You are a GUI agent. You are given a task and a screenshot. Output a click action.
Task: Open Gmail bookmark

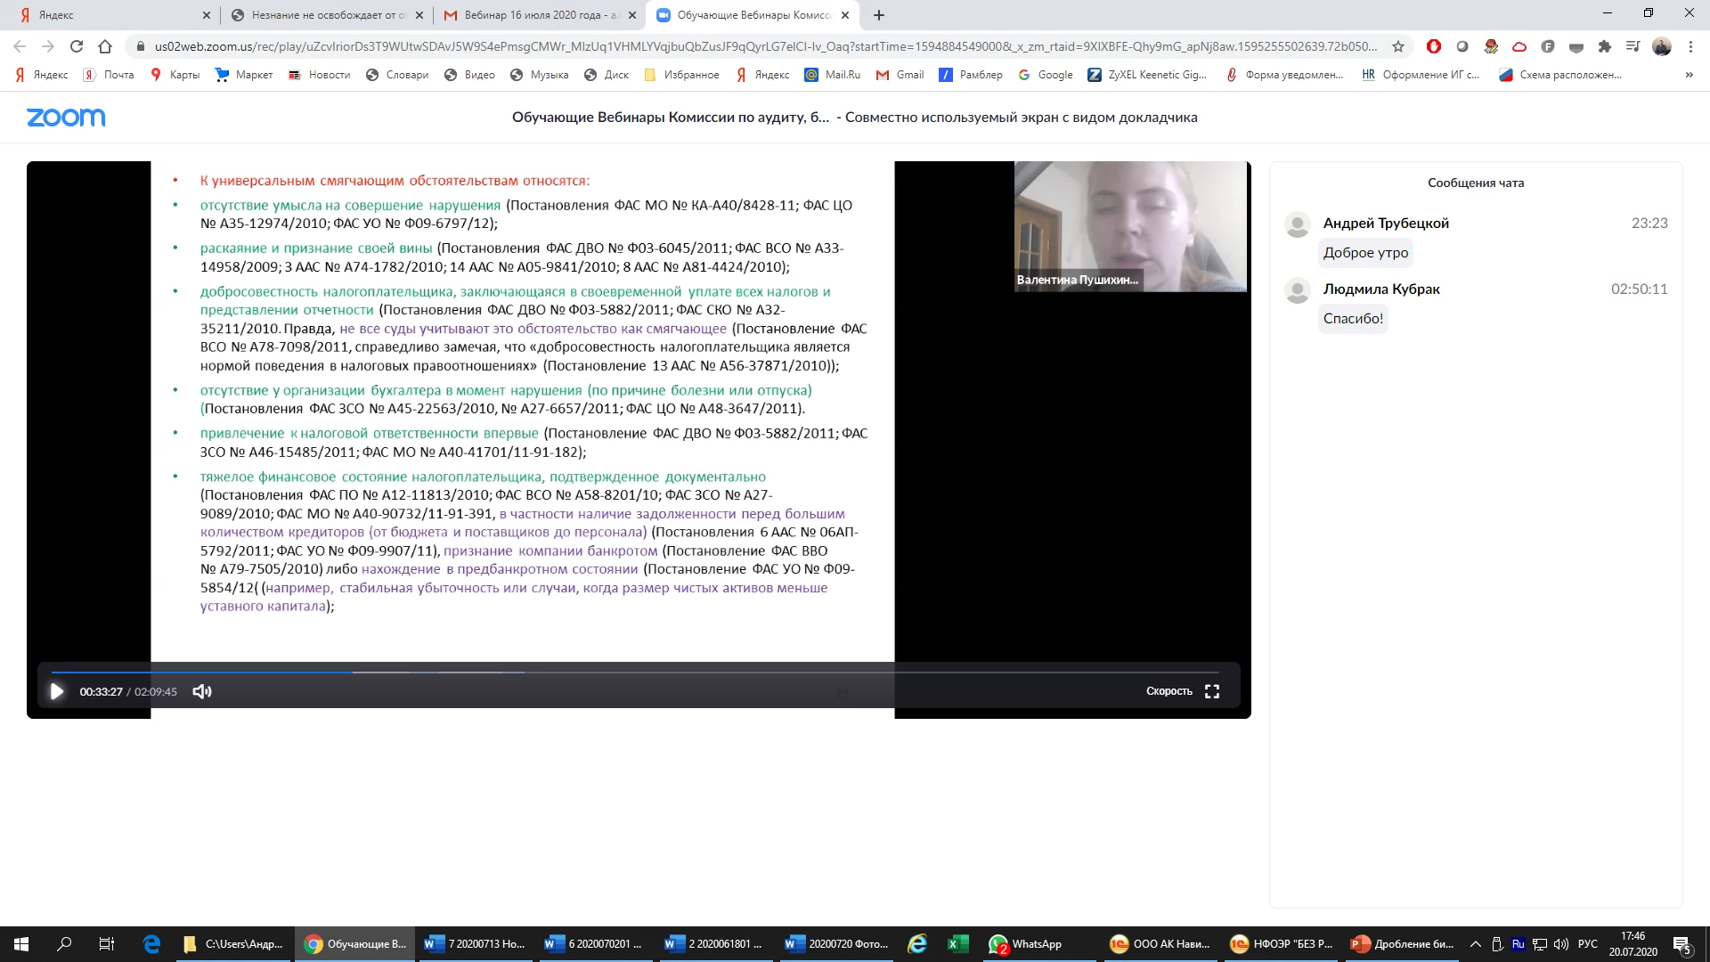pyautogui.click(x=900, y=75)
